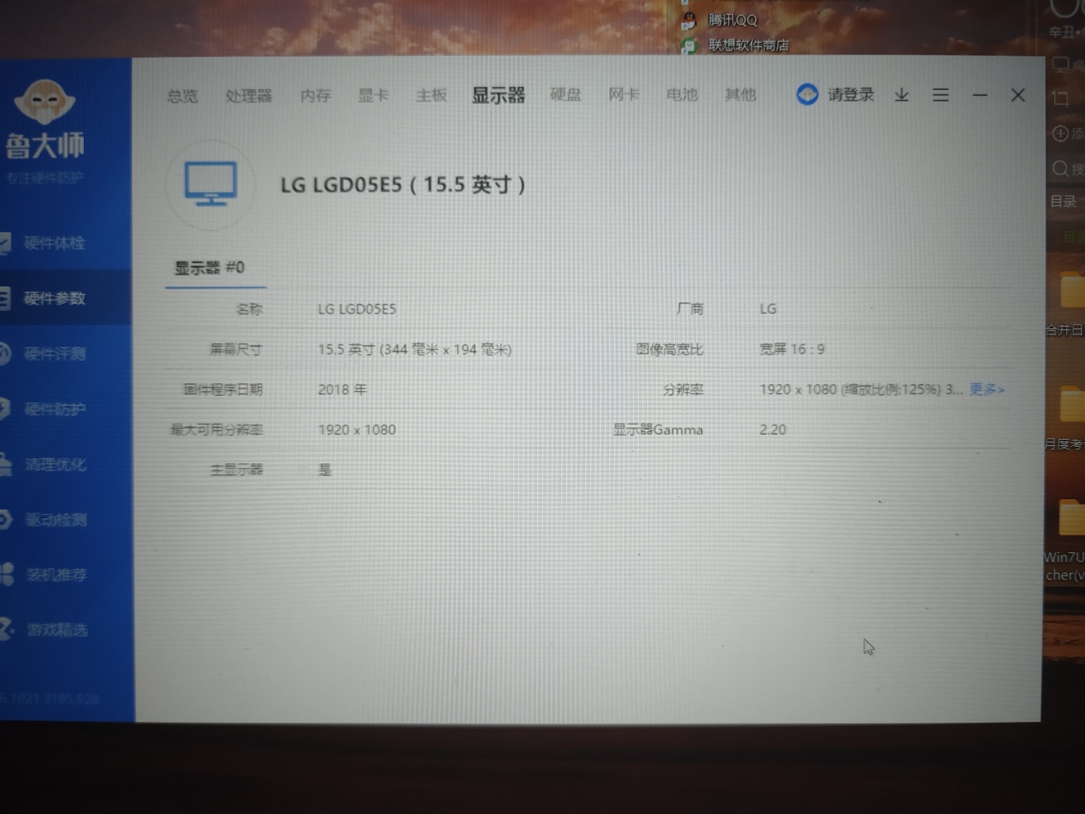Open 硬件防护 in the sidebar
This screenshot has height=814, width=1085.
(55, 409)
